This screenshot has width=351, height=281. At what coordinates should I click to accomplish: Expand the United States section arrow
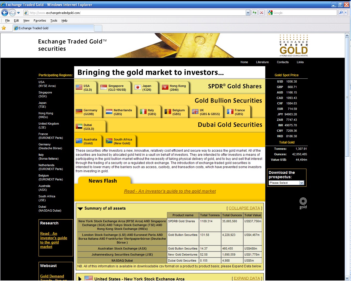[x=80, y=279]
